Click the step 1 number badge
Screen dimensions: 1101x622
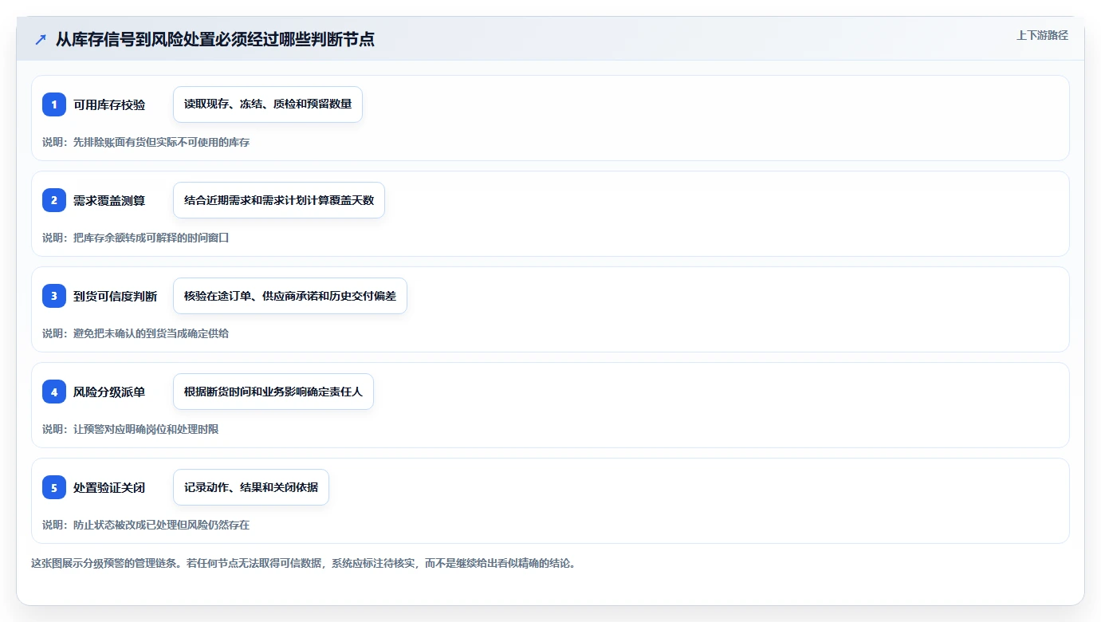pyautogui.click(x=54, y=104)
